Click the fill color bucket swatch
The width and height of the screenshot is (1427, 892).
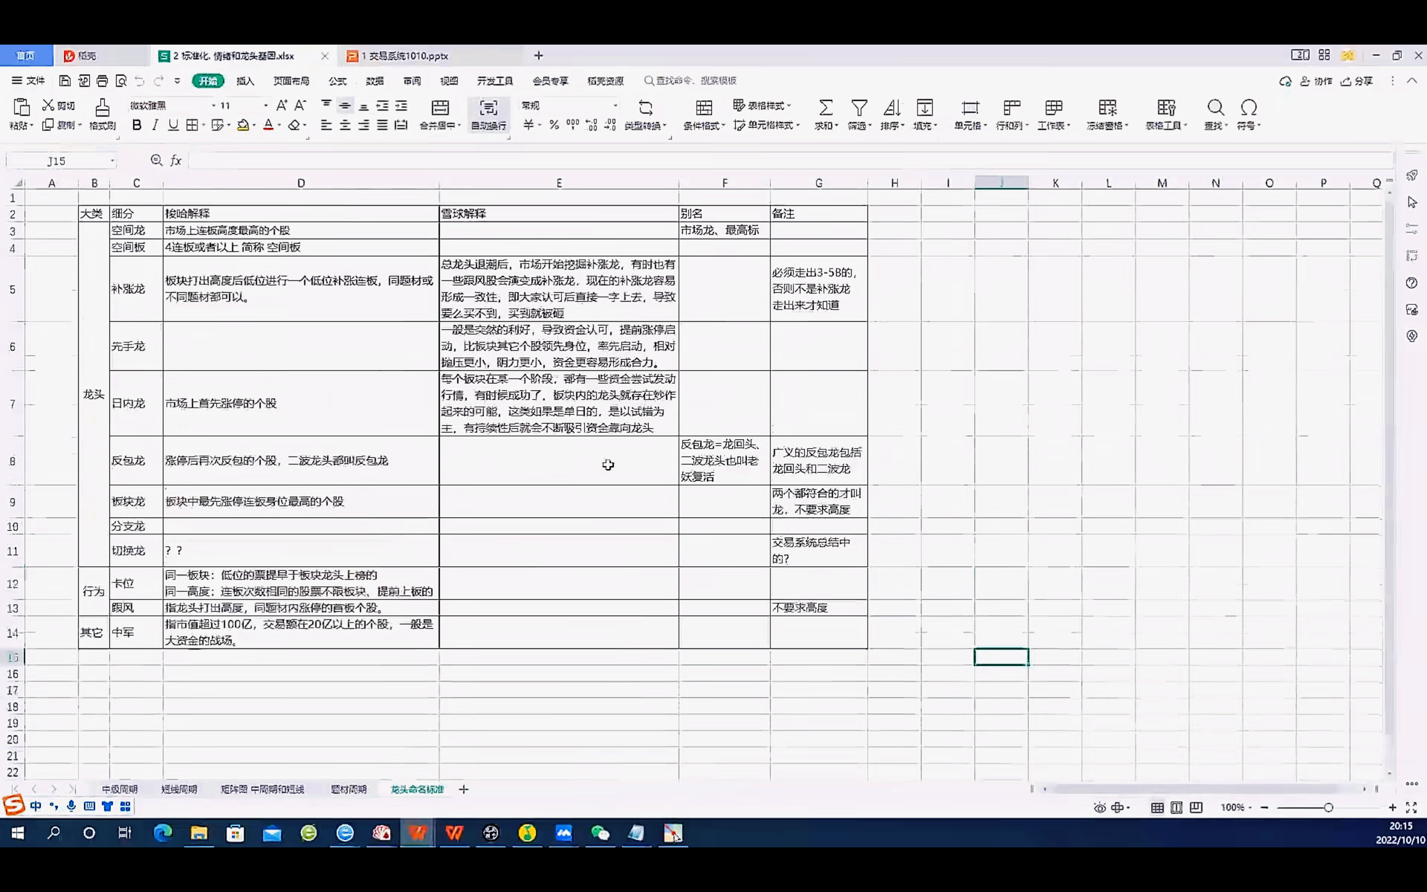coord(243,125)
